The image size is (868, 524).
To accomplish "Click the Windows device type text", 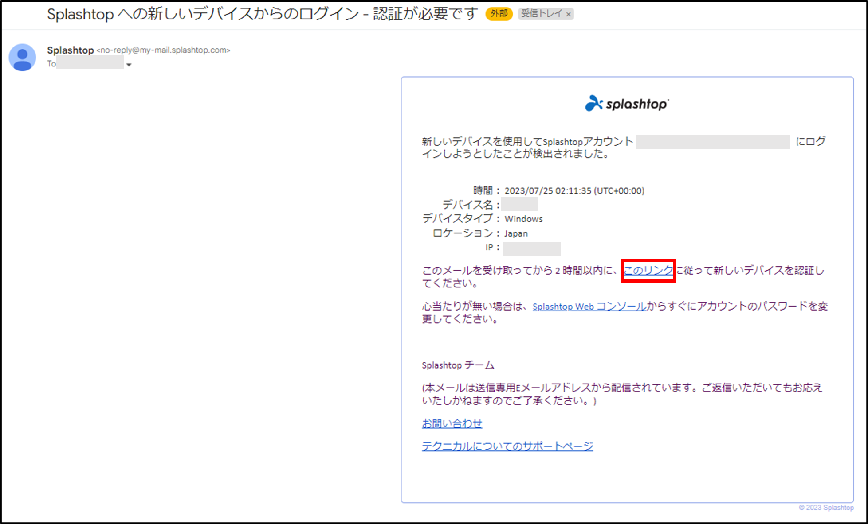I will click(524, 219).
